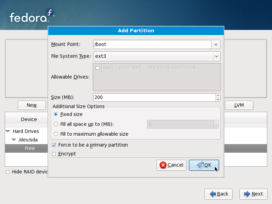Click the Device column header
This screenshot has height=204, width=272.
pyautogui.click(x=27, y=120)
